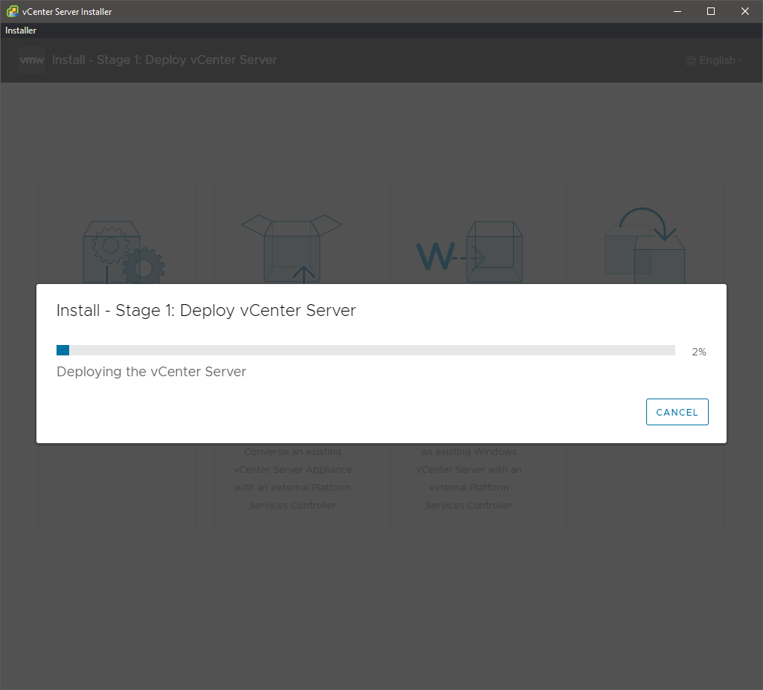Click the 2% progress percentage label
The width and height of the screenshot is (763, 690).
pos(698,352)
